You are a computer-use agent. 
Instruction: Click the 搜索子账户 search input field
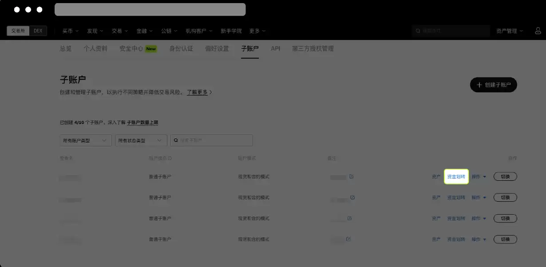[211, 140]
